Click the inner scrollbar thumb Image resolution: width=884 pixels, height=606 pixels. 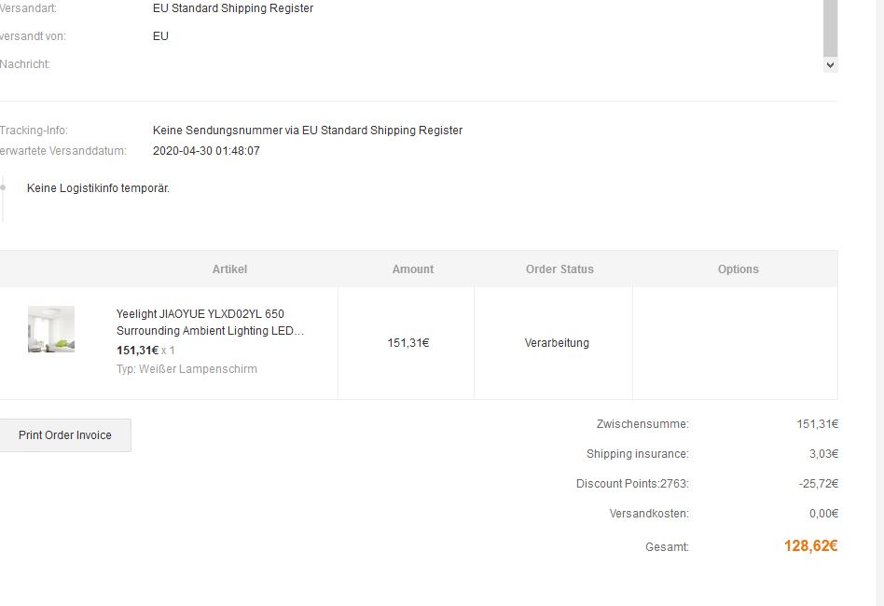click(830, 28)
